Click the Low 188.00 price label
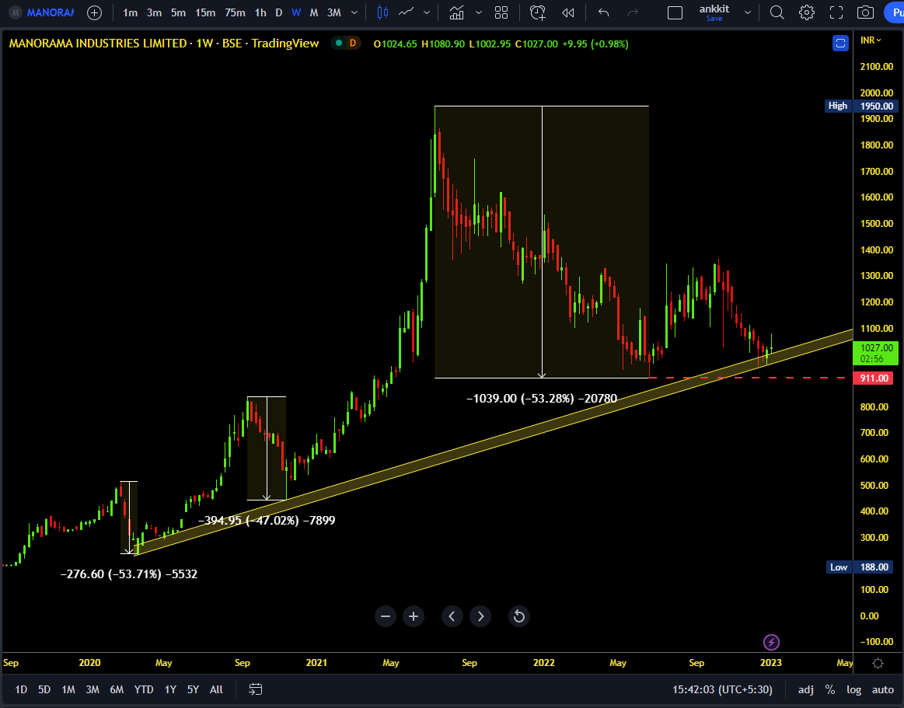The height and width of the screenshot is (708, 904). pos(860,567)
